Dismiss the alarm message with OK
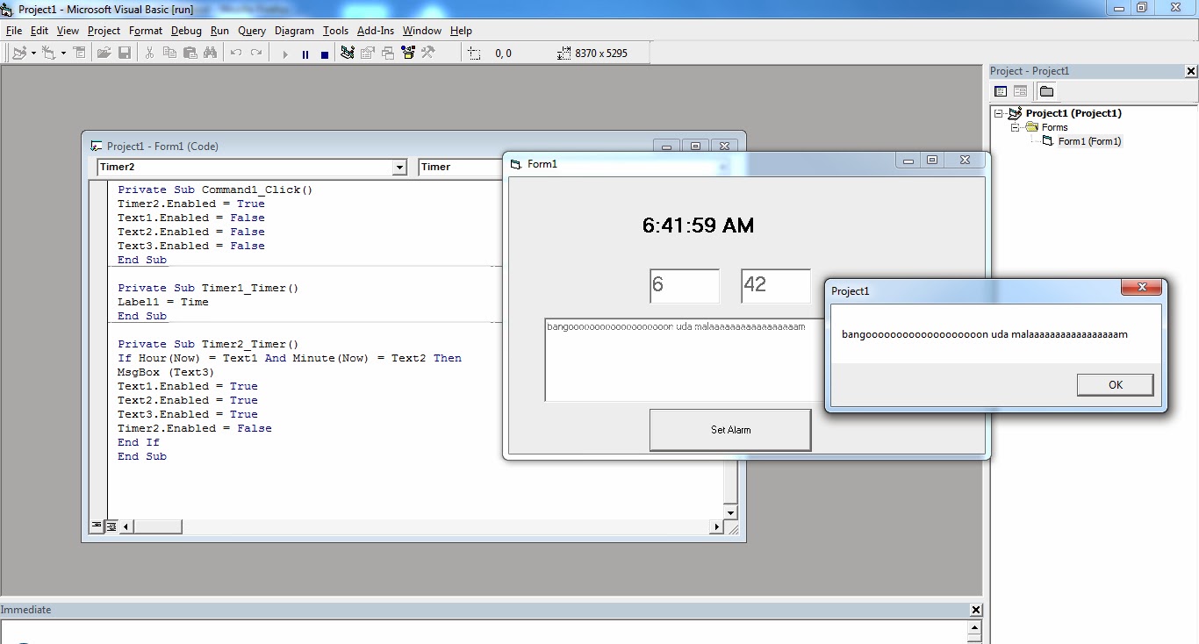Screen dimensions: 1199x644 [1115, 384]
